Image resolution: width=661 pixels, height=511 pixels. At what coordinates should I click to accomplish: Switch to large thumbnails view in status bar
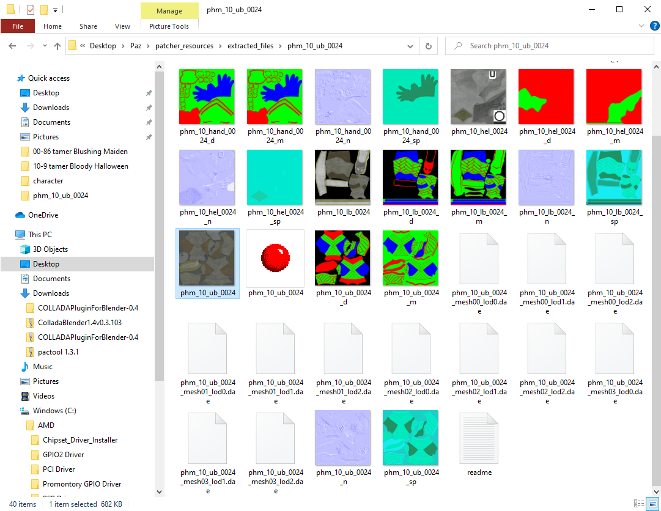coord(652,504)
